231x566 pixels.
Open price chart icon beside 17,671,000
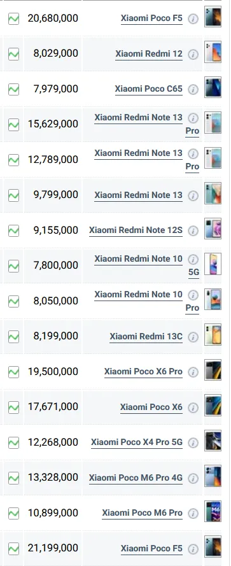14,407
